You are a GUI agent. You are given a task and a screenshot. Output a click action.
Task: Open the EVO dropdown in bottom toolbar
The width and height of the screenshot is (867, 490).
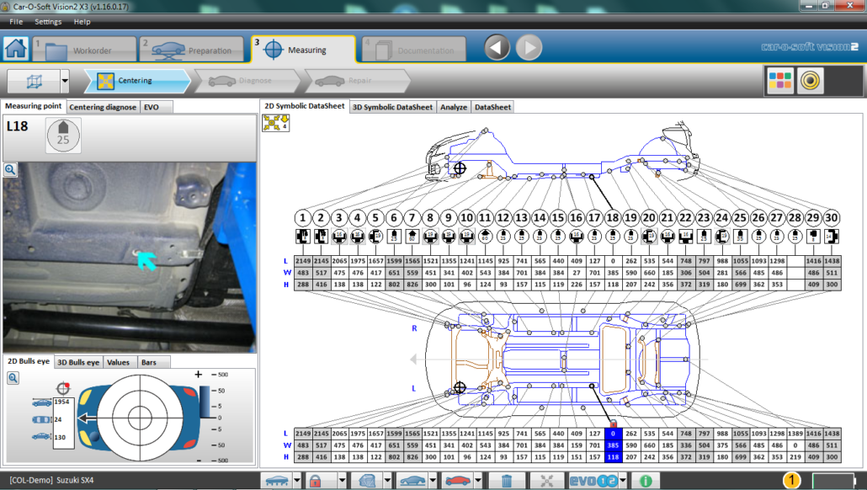pos(621,481)
